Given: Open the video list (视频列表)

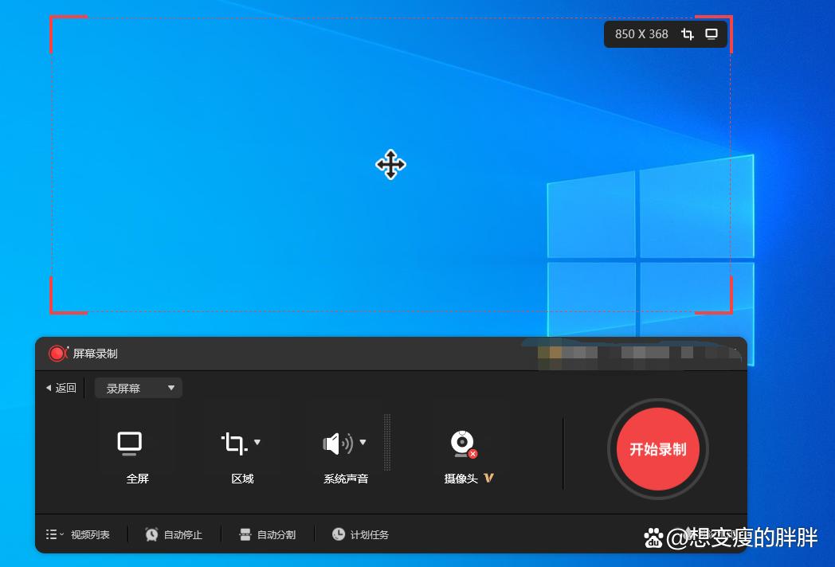Looking at the screenshot, I should [90, 534].
